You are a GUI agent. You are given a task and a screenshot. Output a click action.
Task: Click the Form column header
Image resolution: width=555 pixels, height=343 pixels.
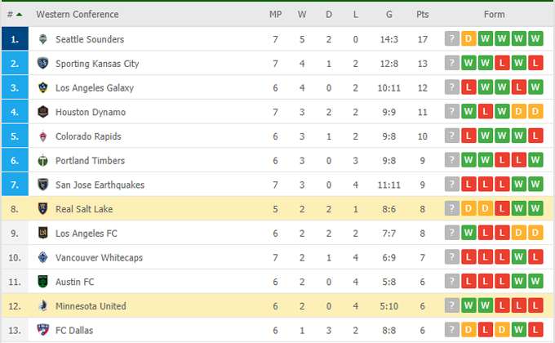[x=494, y=15]
